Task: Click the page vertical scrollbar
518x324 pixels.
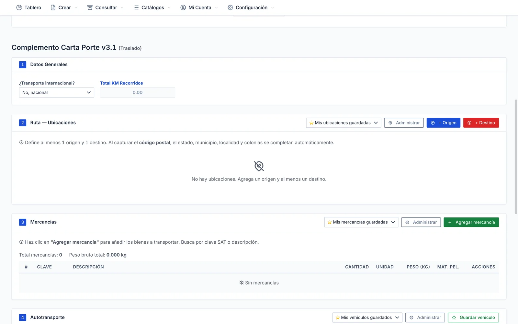Action: pos(516,157)
